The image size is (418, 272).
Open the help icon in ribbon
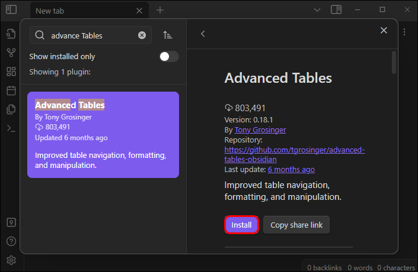11,241
